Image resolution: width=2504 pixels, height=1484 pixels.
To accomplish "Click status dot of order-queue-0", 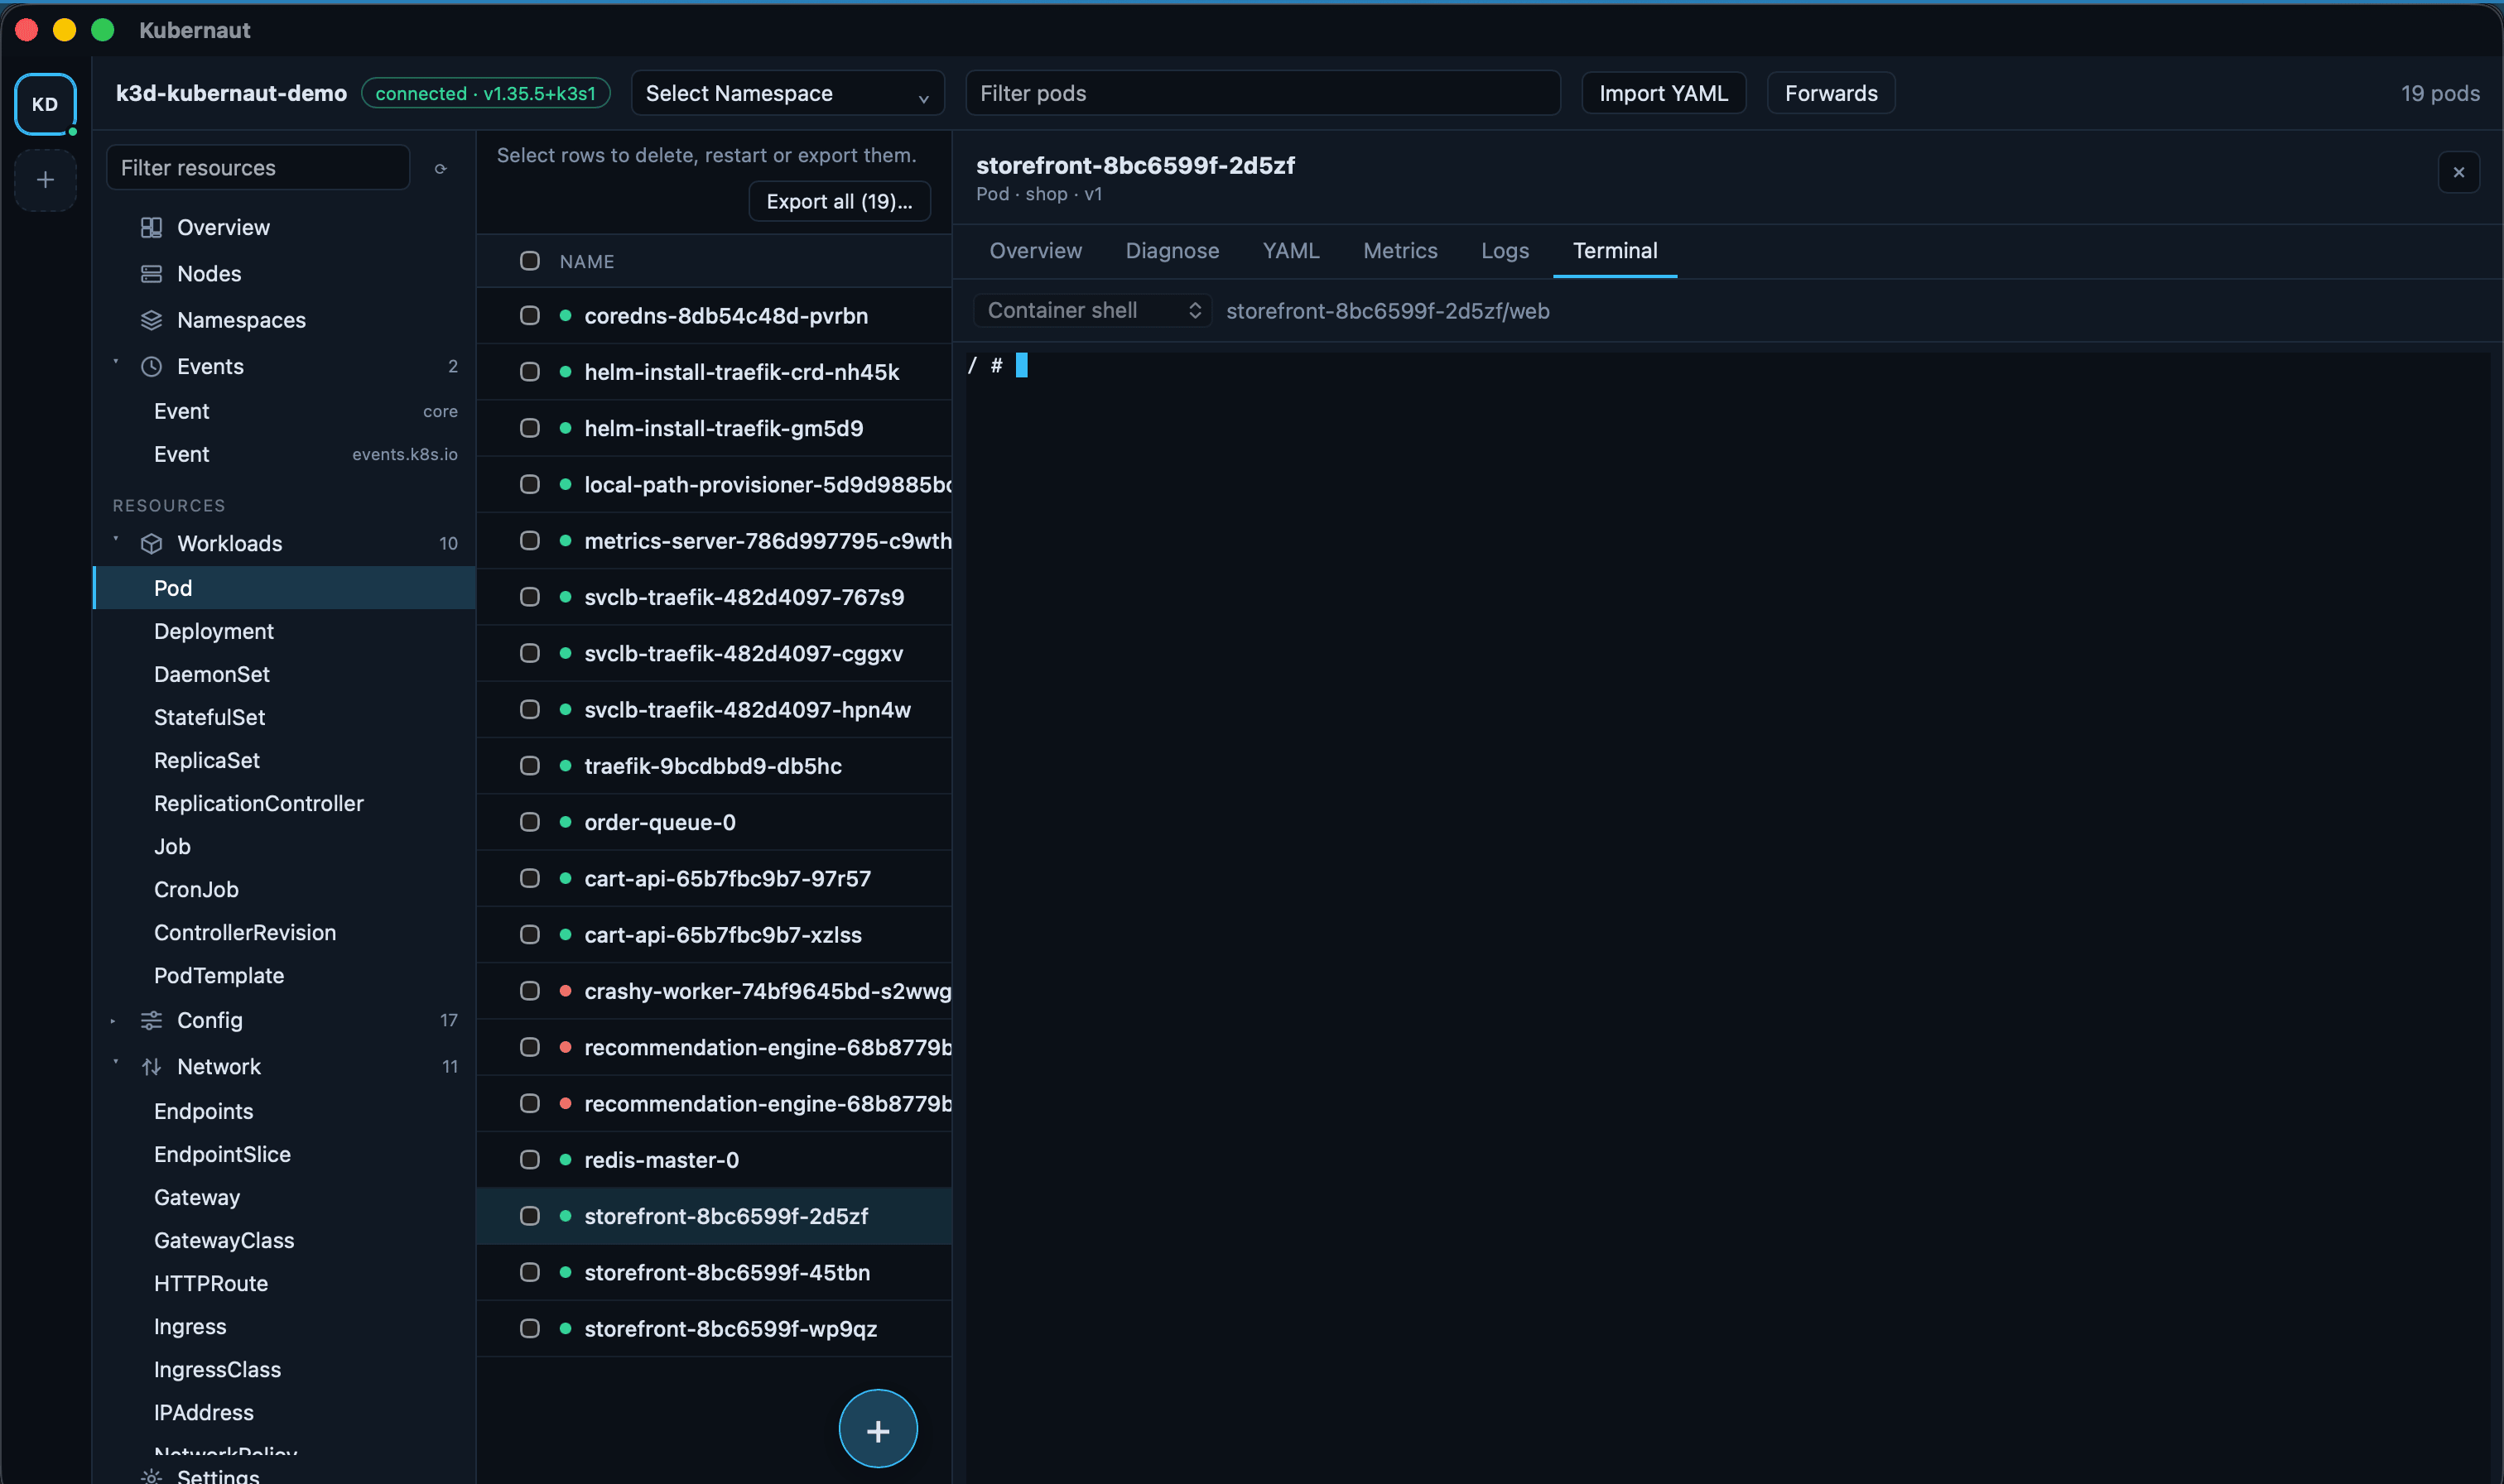I will pos(566,822).
